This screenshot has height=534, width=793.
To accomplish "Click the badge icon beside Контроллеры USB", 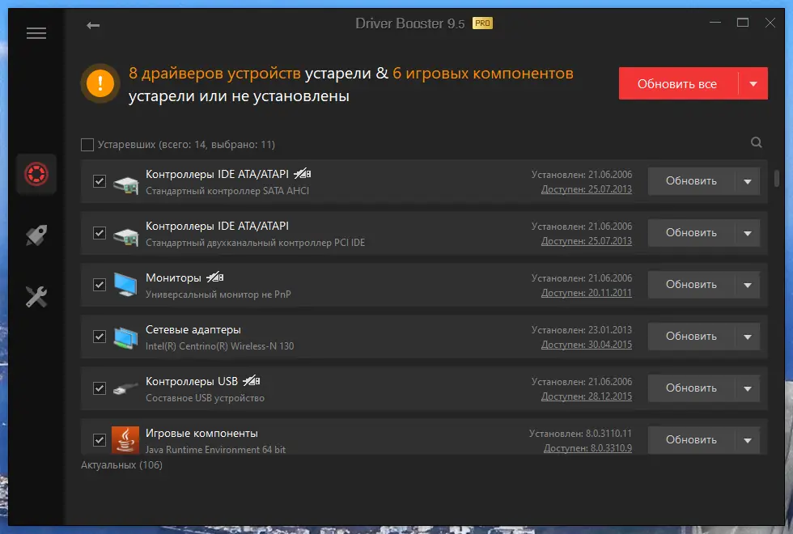I will [252, 381].
